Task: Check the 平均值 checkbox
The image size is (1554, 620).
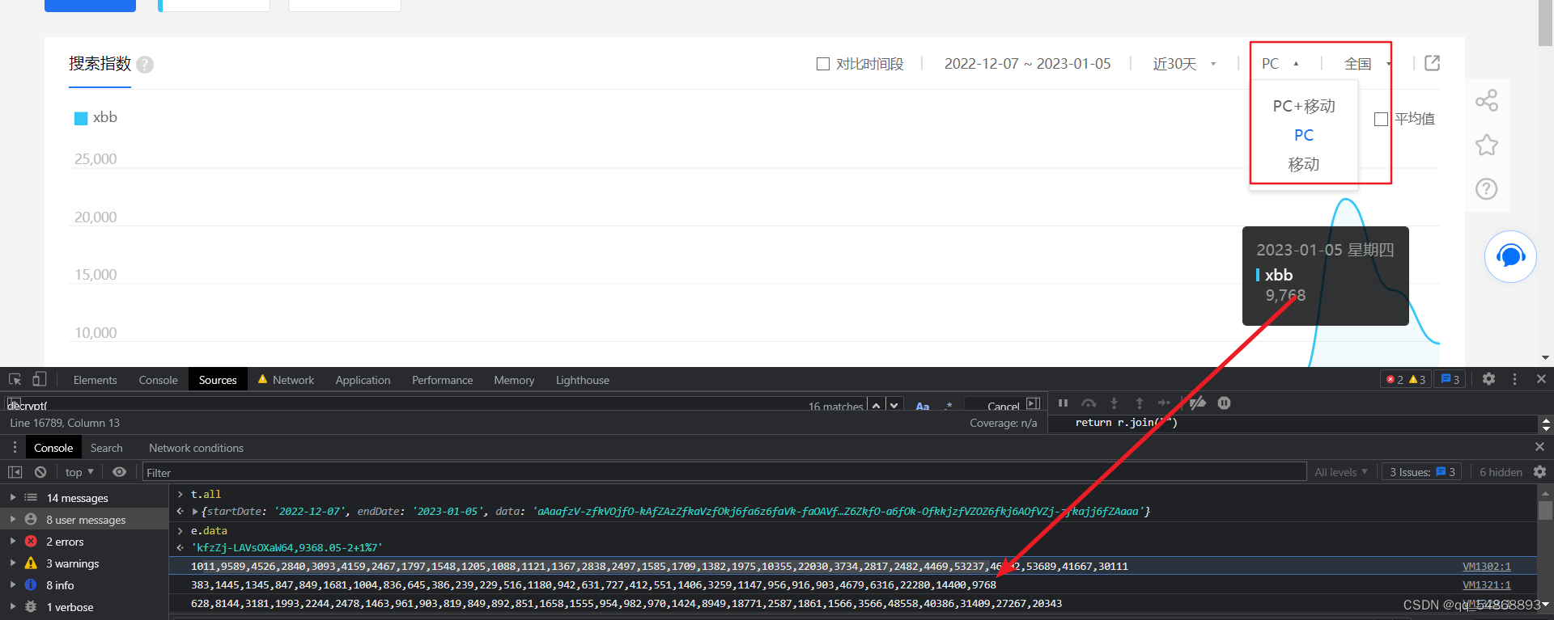Action: click(1382, 119)
